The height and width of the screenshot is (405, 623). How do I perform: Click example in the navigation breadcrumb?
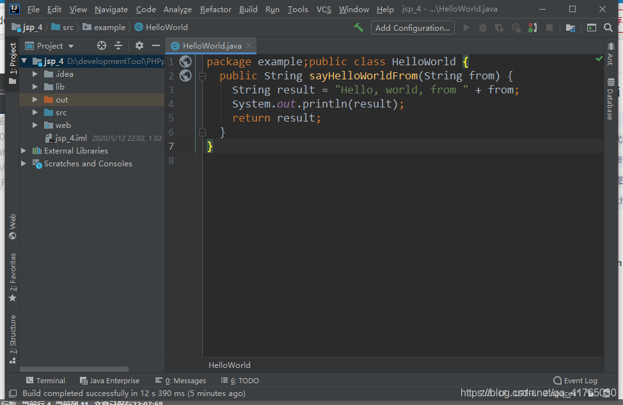104,28
